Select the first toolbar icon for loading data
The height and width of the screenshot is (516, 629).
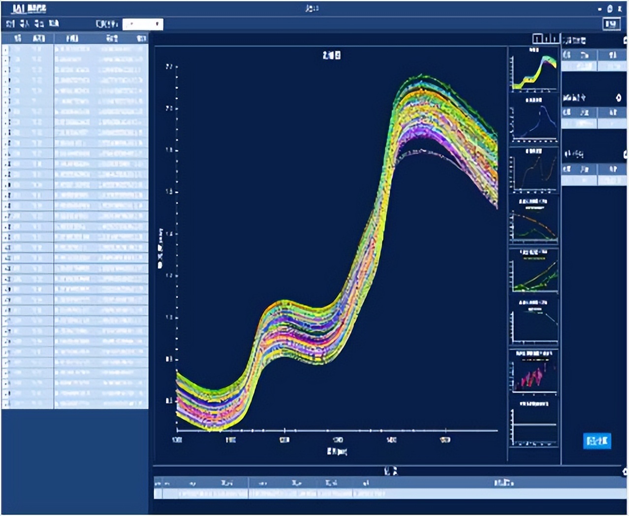pos(10,23)
